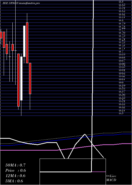Viewport: 132px width, 185px height.
Task: Select the Price : 0.6 legend value
Action: point(16,170)
